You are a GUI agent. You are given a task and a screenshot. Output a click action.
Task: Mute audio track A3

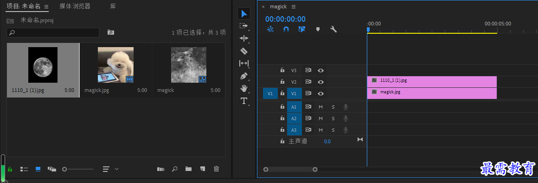320,130
